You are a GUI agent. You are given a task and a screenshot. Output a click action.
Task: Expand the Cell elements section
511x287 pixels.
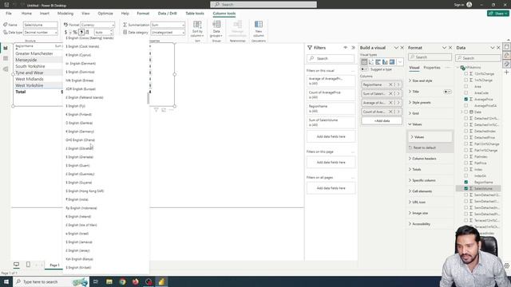421,191
